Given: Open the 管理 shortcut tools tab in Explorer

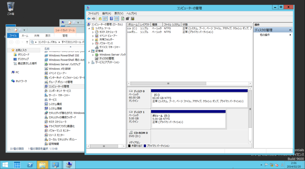Looking at the screenshot, I should (65, 35).
